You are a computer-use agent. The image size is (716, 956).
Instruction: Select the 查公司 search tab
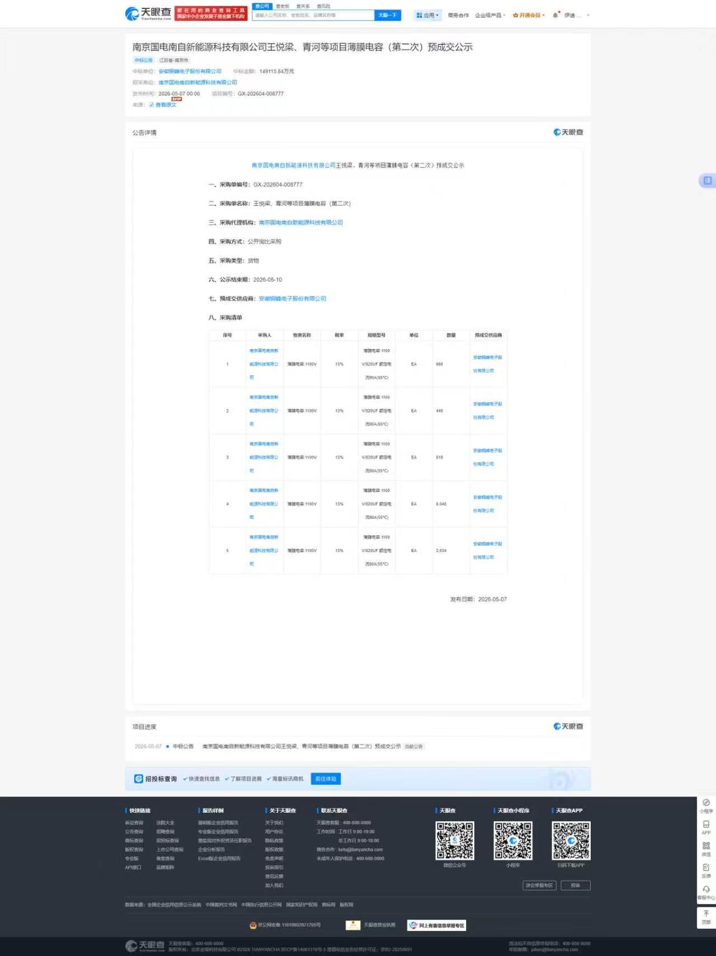(262, 6)
